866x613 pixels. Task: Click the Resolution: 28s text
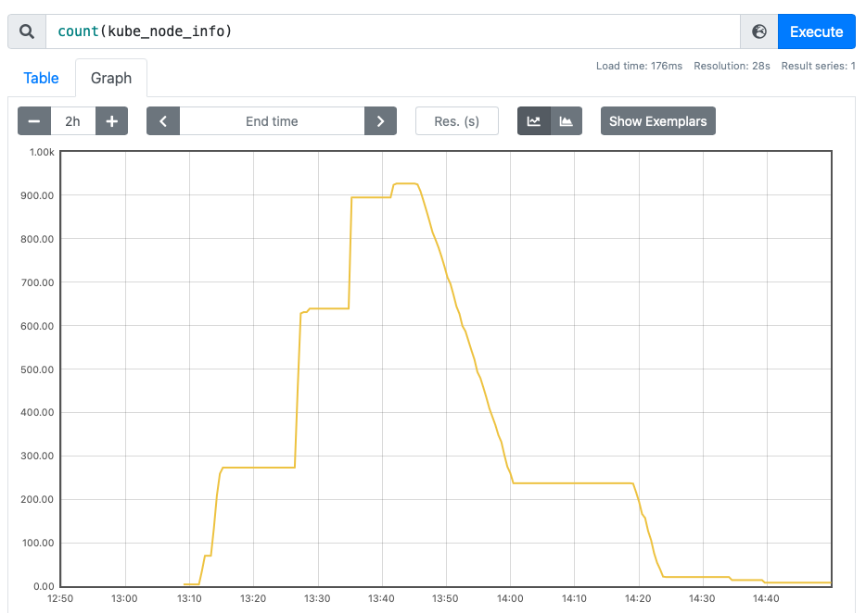point(732,66)
